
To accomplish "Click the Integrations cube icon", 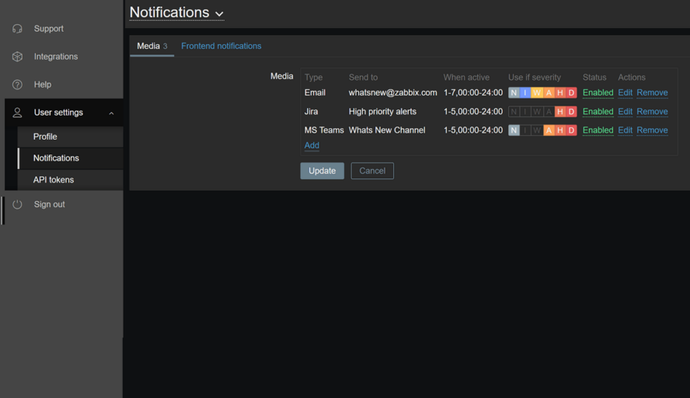I will click(x=17, y=57).
